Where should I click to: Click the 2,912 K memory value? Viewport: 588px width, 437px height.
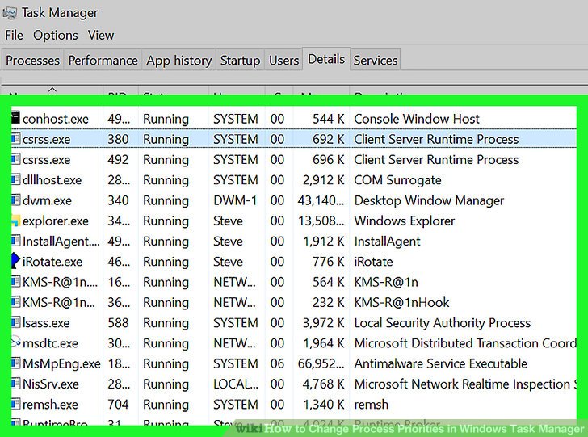coord(323,180)
